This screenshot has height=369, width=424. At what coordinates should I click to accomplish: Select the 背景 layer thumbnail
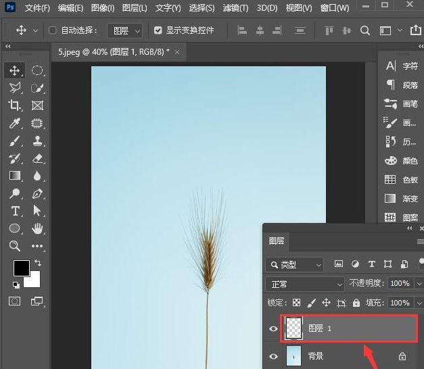pos(295,356)
